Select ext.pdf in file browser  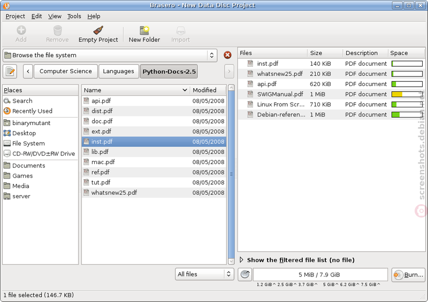(154, 131)
